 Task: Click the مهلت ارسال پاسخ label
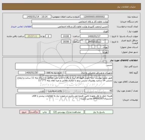click(129, 36)
